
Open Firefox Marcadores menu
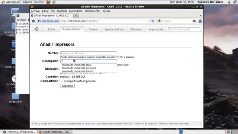pos(76,11)
